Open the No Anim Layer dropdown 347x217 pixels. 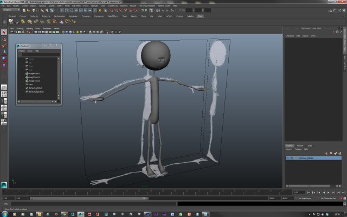pyautogui.click(x=303, y=199)
